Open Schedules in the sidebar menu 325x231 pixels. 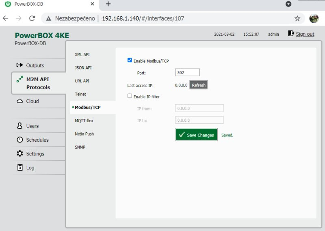(x=37, y=140)
